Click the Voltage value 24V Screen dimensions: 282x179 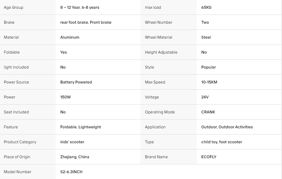tap(205, 97)
